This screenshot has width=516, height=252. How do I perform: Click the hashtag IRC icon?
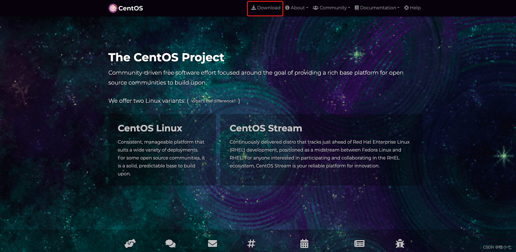pyautogui.click(x=251, y=243)
